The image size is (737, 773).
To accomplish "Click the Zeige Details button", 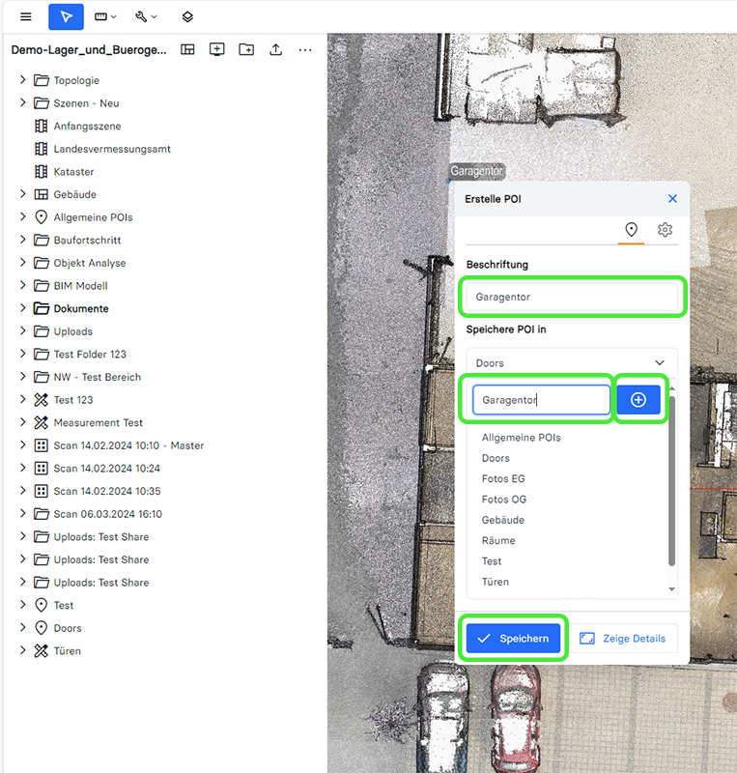I will 623,639.
